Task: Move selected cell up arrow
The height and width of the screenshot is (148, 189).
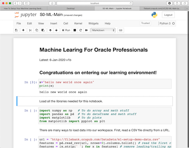Action: click(x=50, y=30)
